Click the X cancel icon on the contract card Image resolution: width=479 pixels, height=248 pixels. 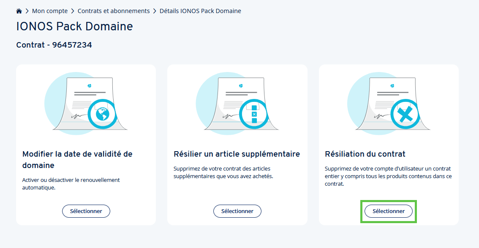click(x=405, y=114)
